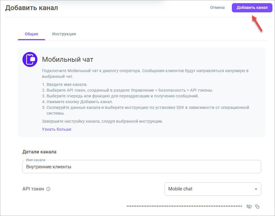
Task: Click step about выбор очереди или функции
Action: click(x=123, y=96)
